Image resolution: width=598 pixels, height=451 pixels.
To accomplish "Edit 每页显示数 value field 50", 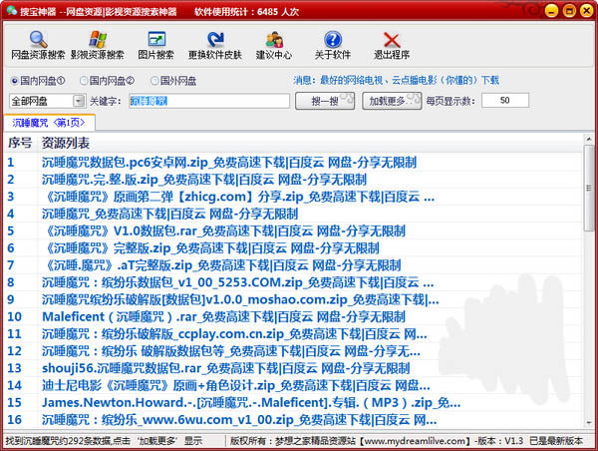I will [x=505, y=101].
